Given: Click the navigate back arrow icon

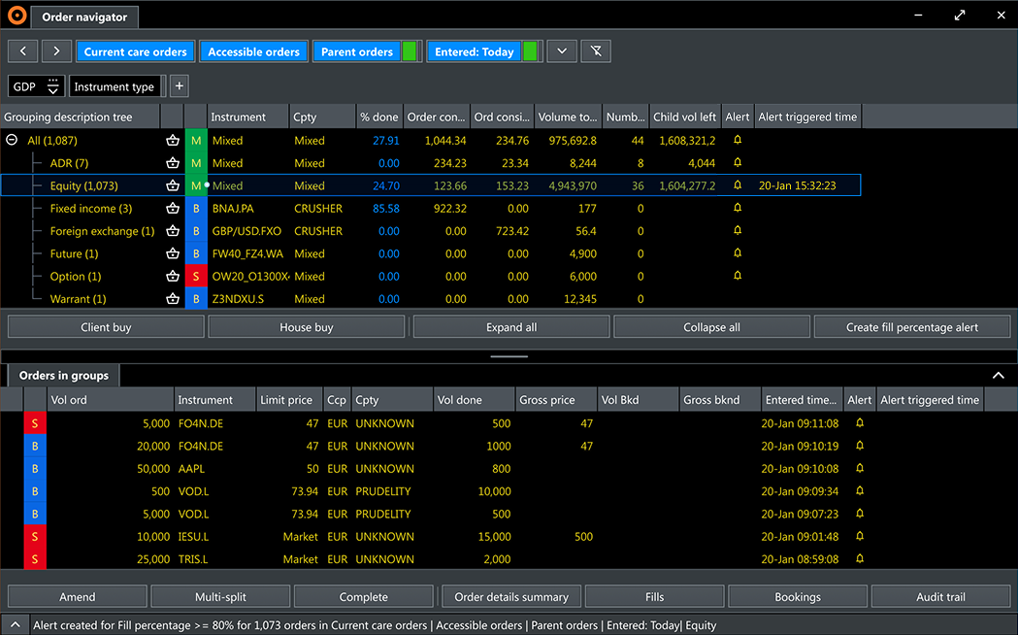Looking at the screenshot, I should (22, 50).
